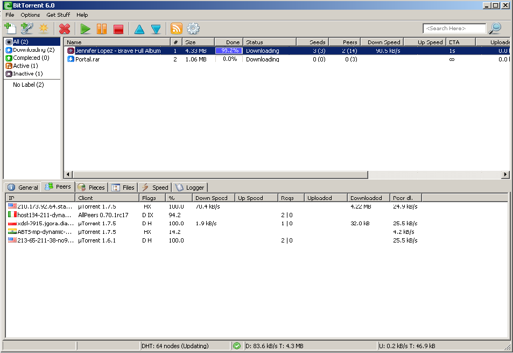513x353 pixels.
Task: Click the magnifier search icon
Action: click(x=495, y=29)
